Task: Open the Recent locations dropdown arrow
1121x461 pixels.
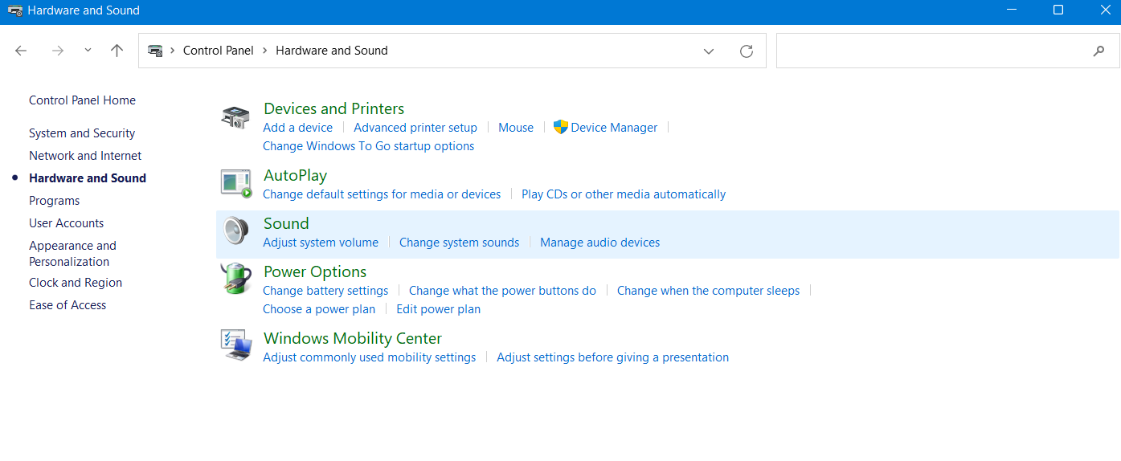Action: (x=88, y=51)
